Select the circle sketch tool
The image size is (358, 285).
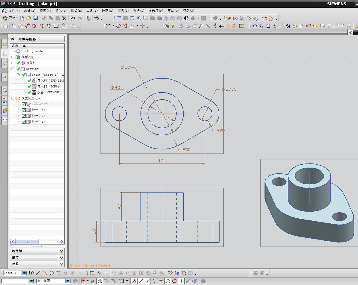click(x=52, y=273)
